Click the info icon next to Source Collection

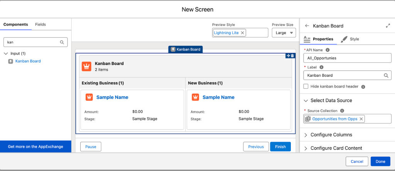pos(342,111)
